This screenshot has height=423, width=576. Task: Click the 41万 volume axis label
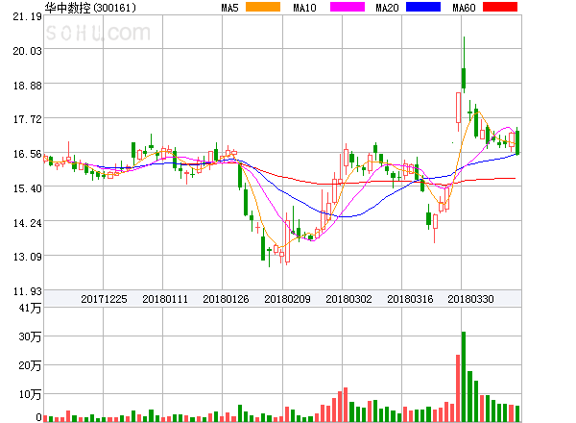tap(30, 308)
